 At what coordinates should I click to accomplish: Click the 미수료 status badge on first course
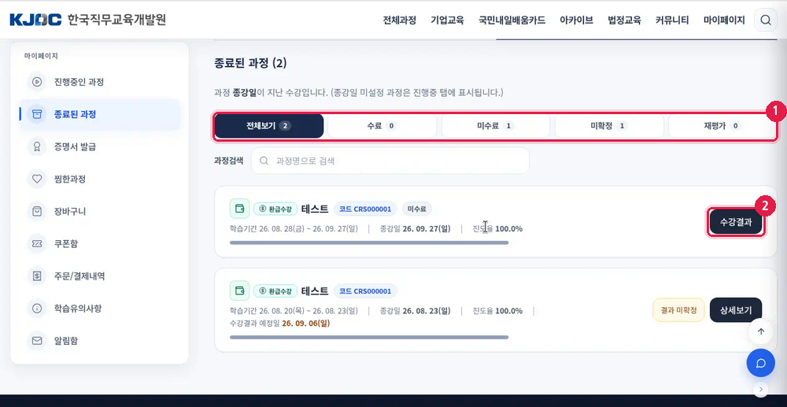(x=416, y=209)
